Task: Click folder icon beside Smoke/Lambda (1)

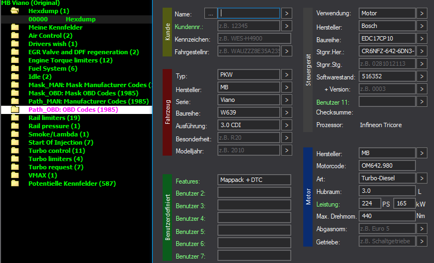Action: (x=15, y=134)
